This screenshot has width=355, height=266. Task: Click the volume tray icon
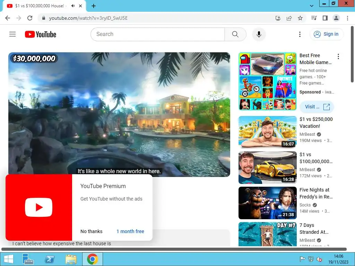[319, 259]
